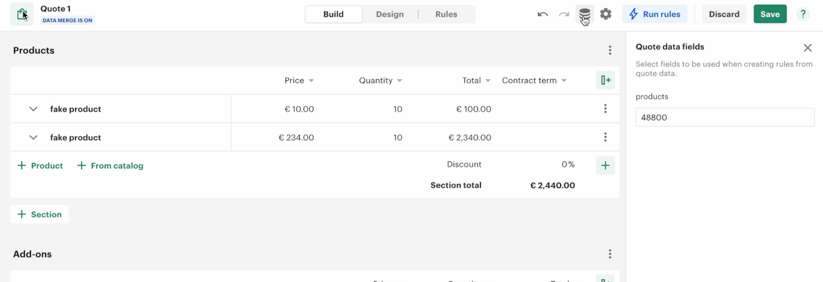Open the quote document icon at top left
This screenshot has width=823, height=282.
click(x=22, y=14)
